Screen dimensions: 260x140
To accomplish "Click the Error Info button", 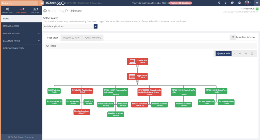I will [x=223, y=53].
